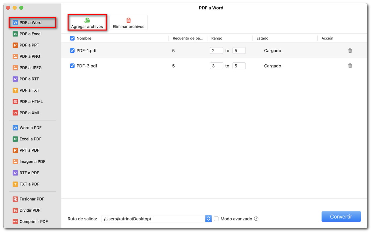
Task: Select the Fusionar PDF tool
Action: pos(15,199)
